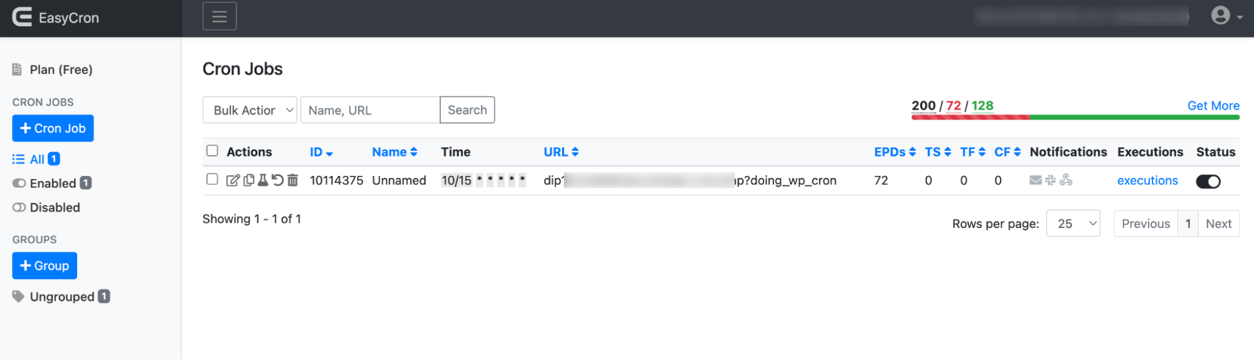Open the user account dropdown menu
This screenshot has height=360, width=1254.
coord(1226,16)
